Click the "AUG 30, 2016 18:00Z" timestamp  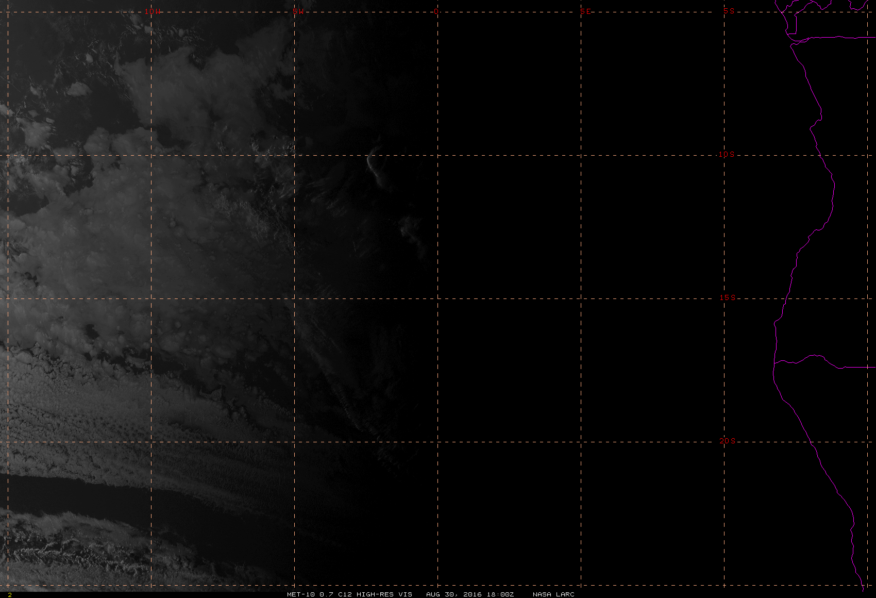pos(470,594)
